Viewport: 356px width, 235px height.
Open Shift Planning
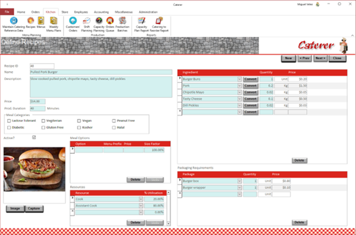[87, 24]
